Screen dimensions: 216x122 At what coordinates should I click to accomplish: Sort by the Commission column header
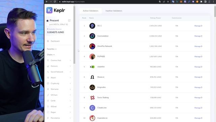click(177, 18)
